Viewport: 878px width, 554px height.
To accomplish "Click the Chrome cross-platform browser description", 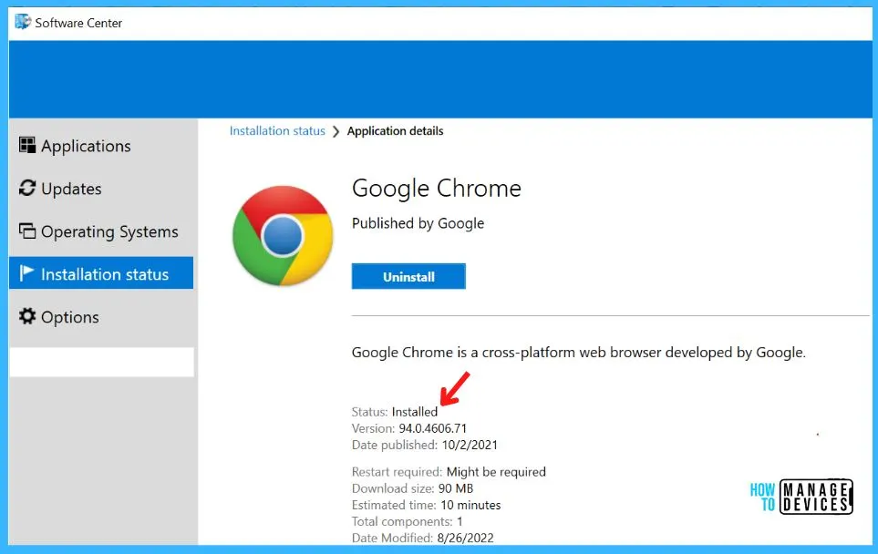I will [578, 353].
